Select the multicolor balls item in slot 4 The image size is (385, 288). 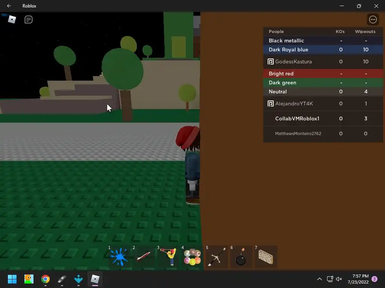pos(192,256)
